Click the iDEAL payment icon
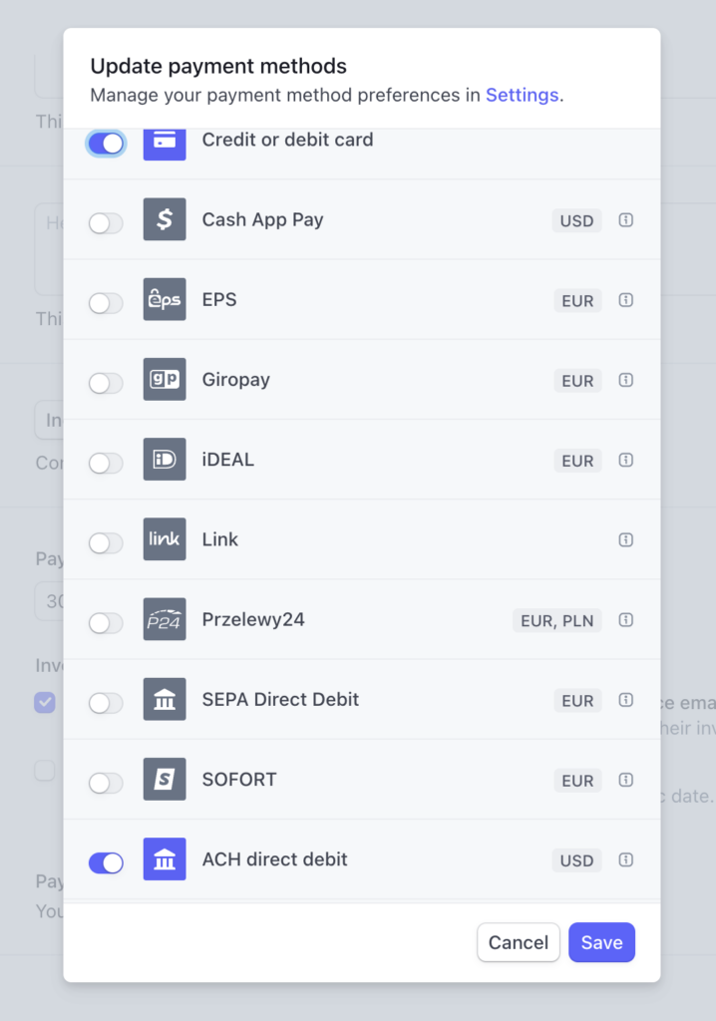This screenshot has height=1021, width=716. click(x=165, y=461)
